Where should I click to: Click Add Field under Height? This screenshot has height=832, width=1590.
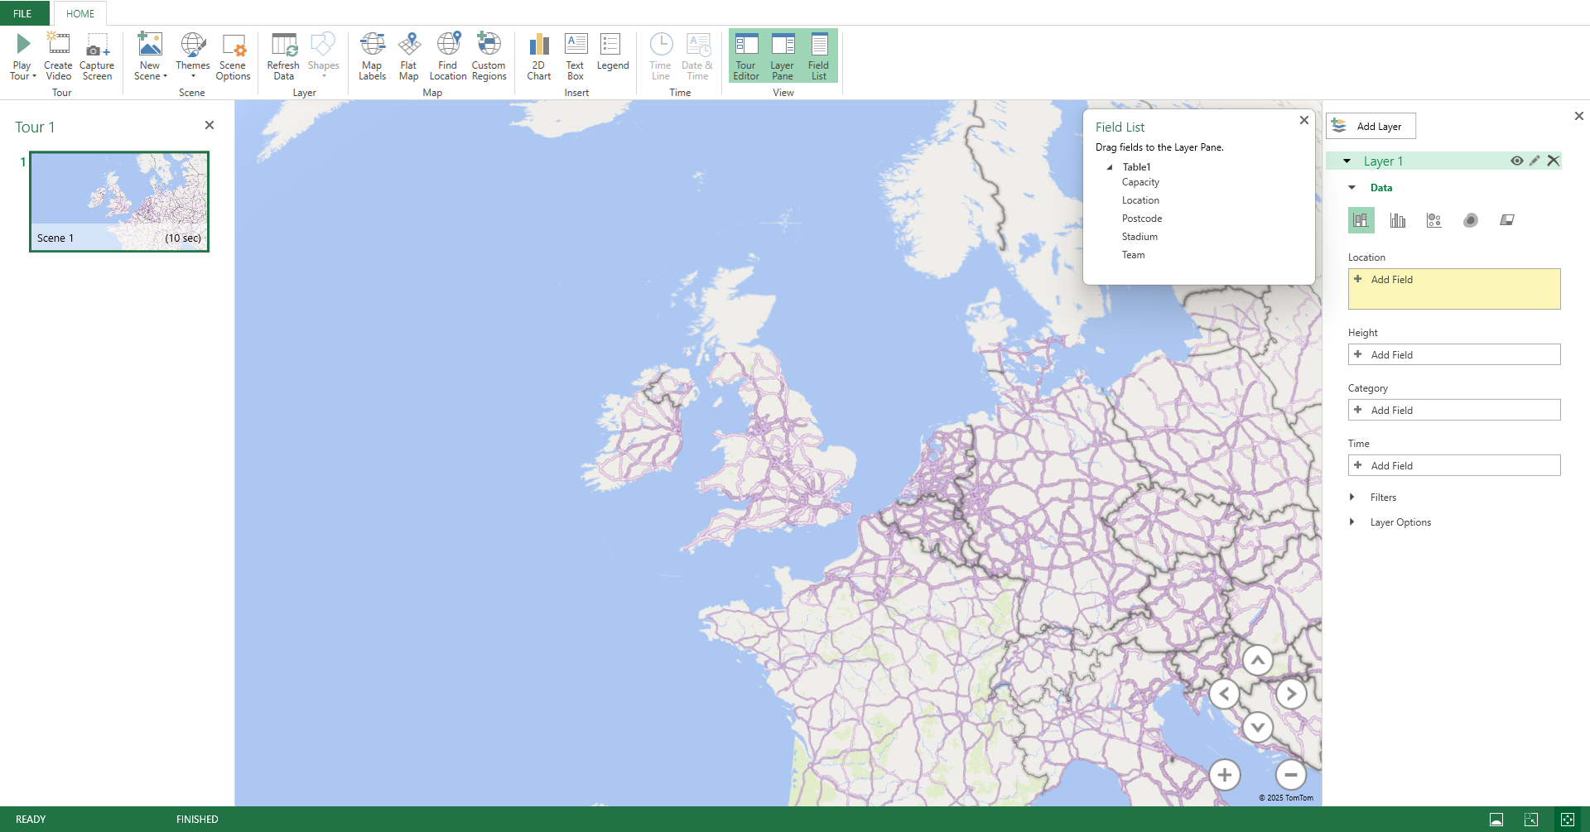(x=1453, y=355)
